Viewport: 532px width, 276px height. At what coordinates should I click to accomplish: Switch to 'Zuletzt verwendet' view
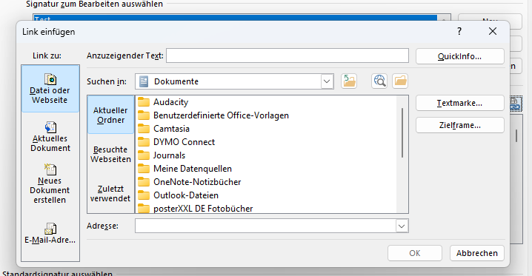point(110,193)
